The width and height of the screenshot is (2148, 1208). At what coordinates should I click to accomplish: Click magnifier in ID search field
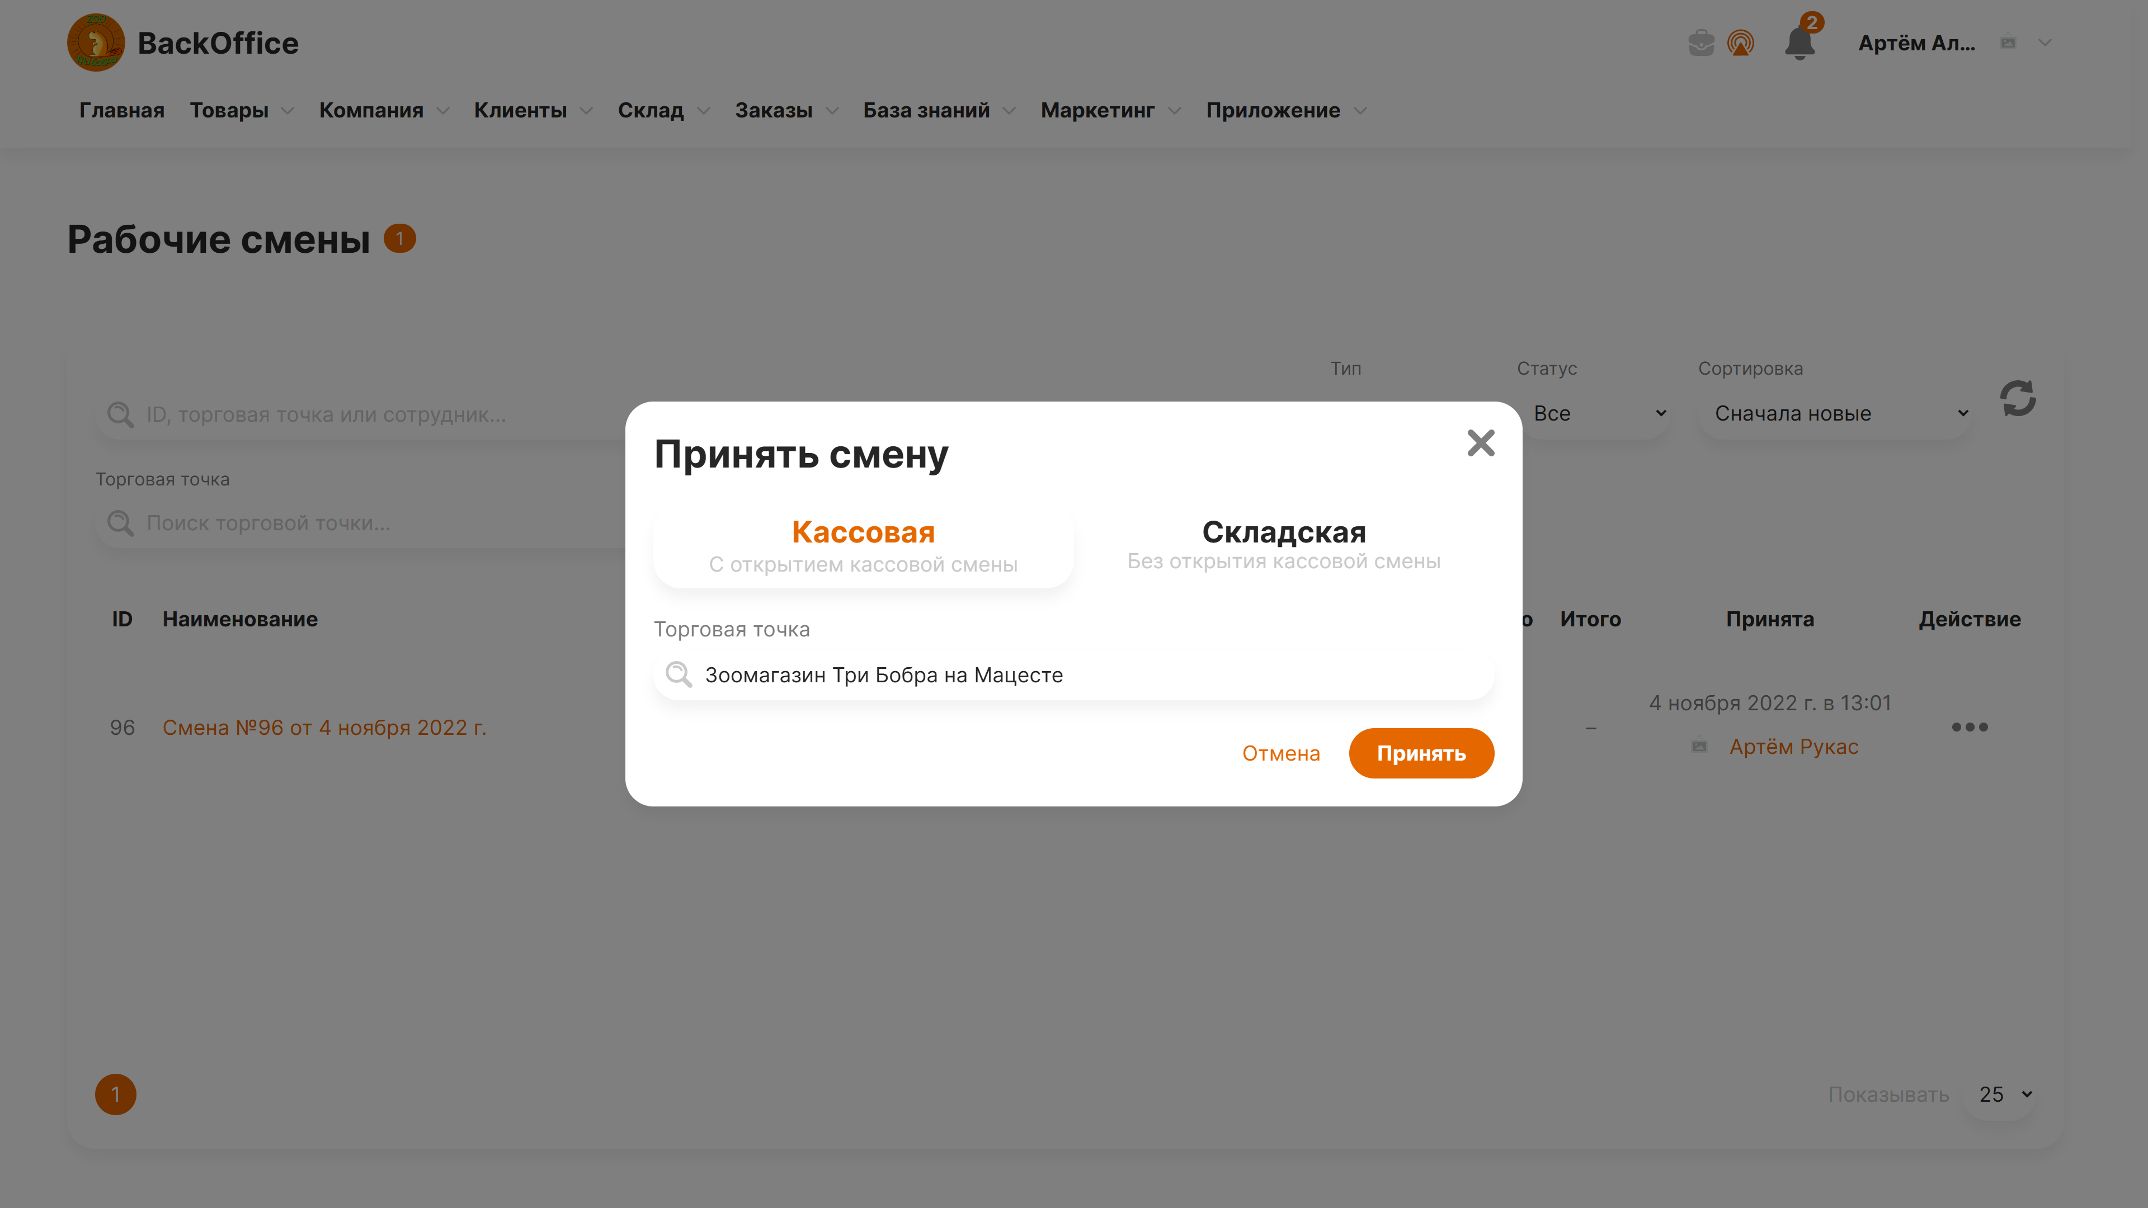(x=120, y=414)
